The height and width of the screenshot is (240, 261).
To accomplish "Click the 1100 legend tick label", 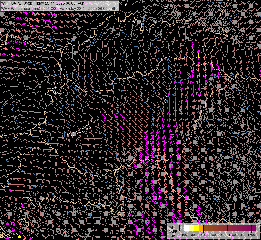I will click(232, 235).
